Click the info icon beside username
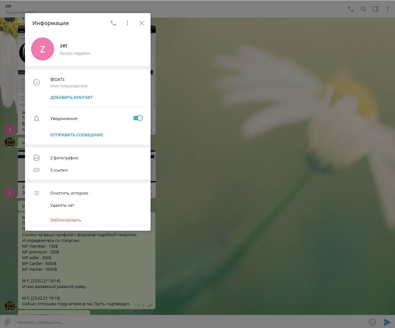This screenshot has height=328, width=395. click(37, 82)
